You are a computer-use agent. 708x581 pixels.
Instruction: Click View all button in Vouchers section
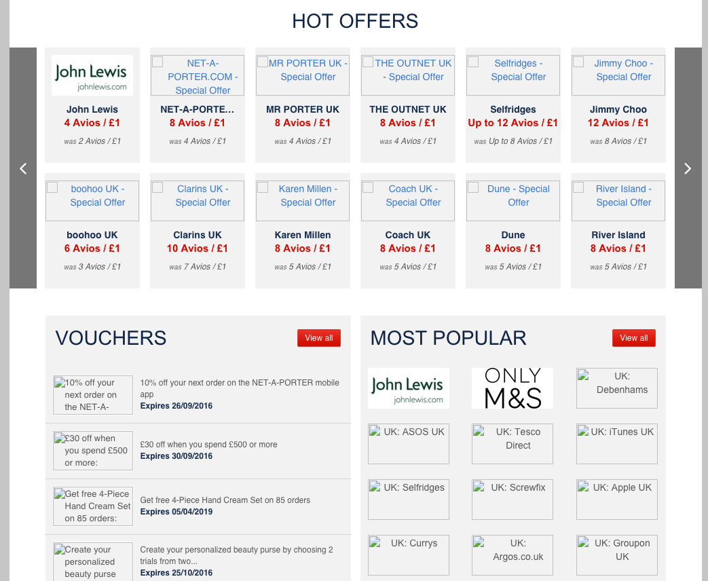tap(319, 338)
